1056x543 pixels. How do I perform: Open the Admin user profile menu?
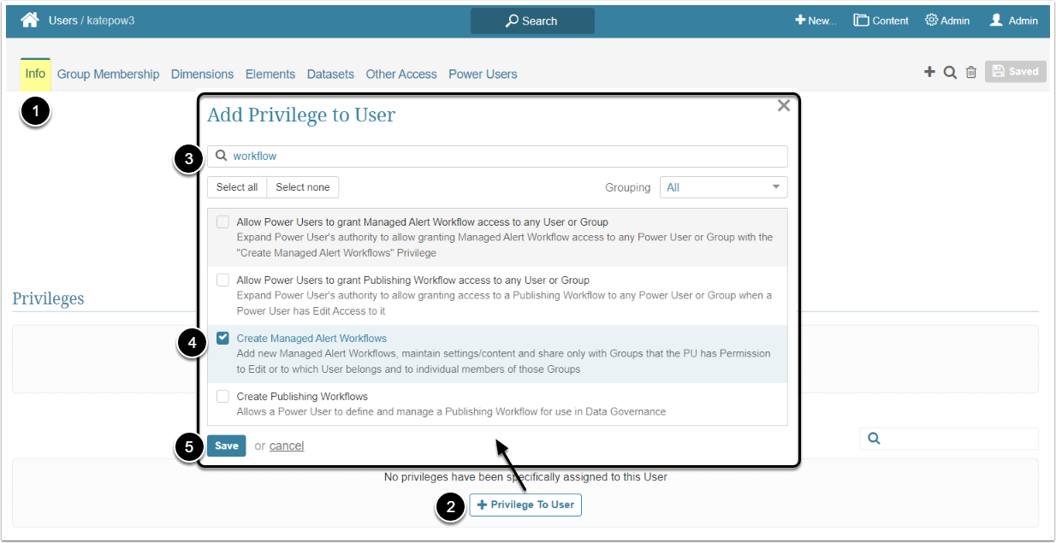click(x=1014, y=21)
